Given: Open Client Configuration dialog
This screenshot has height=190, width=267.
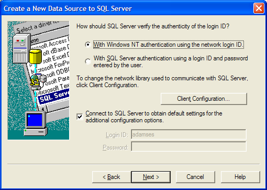Looking at the screenshot, I should click(204, 99).
